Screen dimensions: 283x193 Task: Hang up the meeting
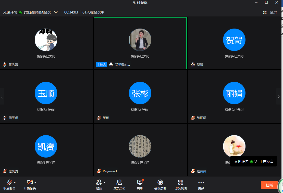269,185
